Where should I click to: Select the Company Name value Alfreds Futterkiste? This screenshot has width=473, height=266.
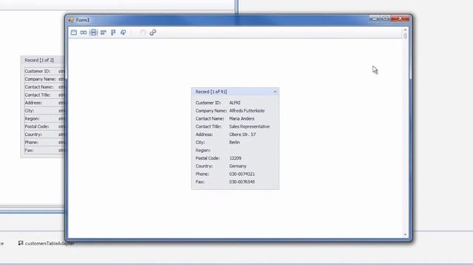click(247, 111)
